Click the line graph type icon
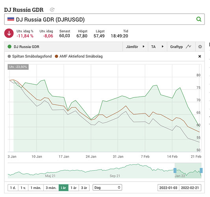The image size is (210, 197). [188, 46]
